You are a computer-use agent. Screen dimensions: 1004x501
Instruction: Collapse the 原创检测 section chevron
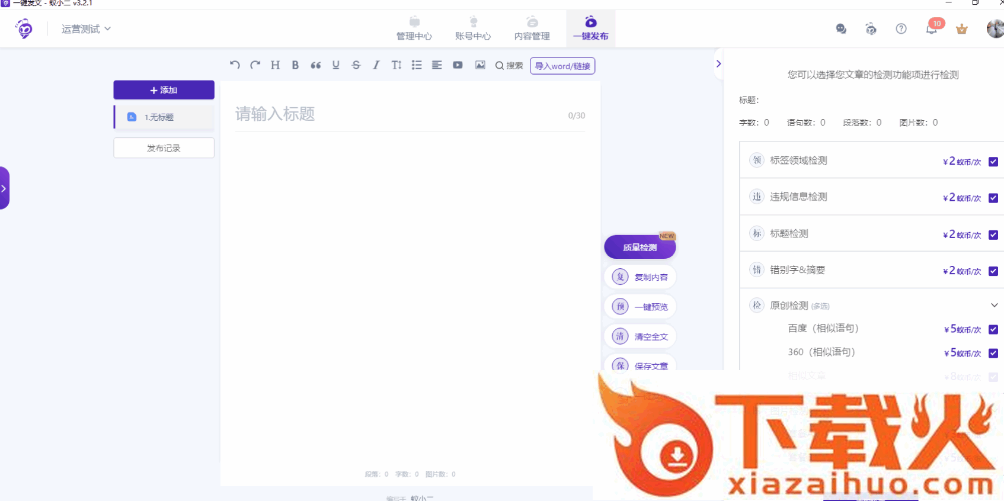click(x=994, y=306)
